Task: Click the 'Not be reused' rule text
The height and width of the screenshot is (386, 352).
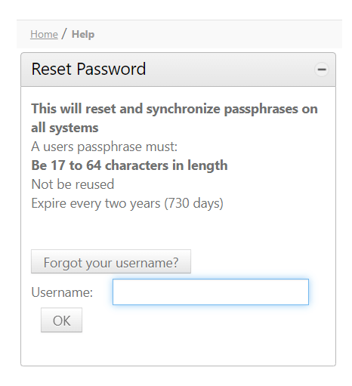Action: (x=73, y=184)
